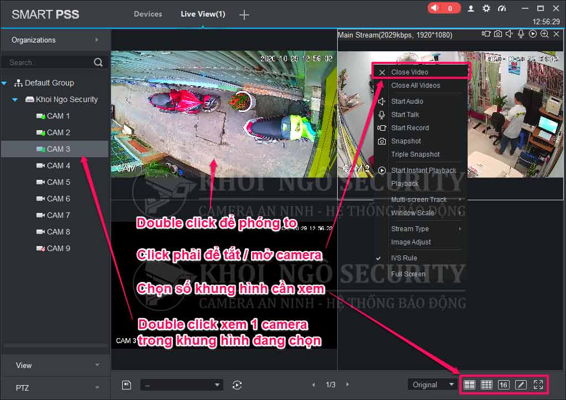
Task: Open the user account icon
Action: (x=471, y=9)
